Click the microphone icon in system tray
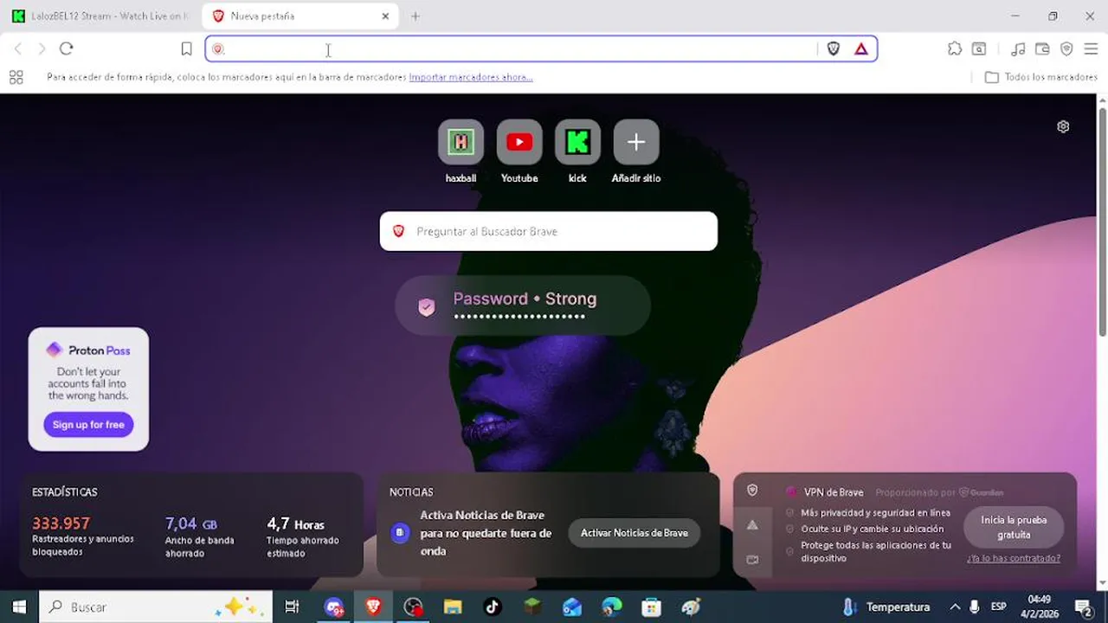 [975, 607]
